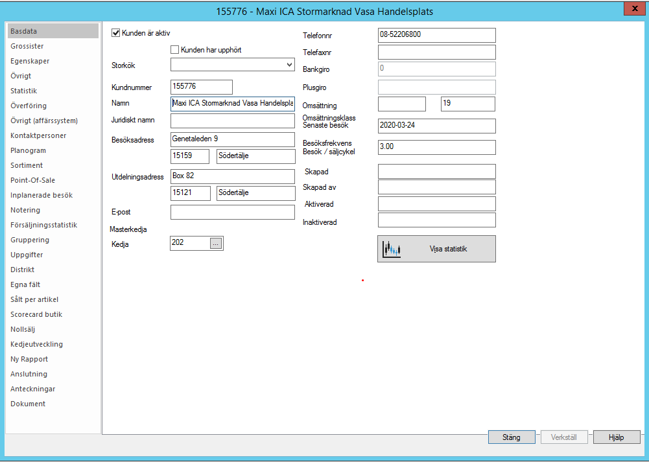Focus the Kundnummer field
The height and width of the screenshot is (462, 649).
coord(202,87)
